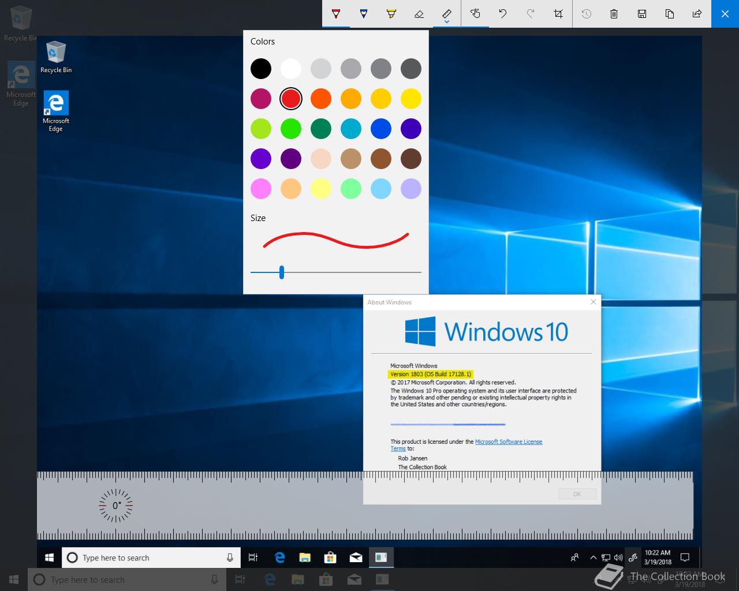Viewport: 739px width, 591px height.
Task: Close Screen Sketch with the blue X
Action: pyautogui.click(x=725, y=14)
